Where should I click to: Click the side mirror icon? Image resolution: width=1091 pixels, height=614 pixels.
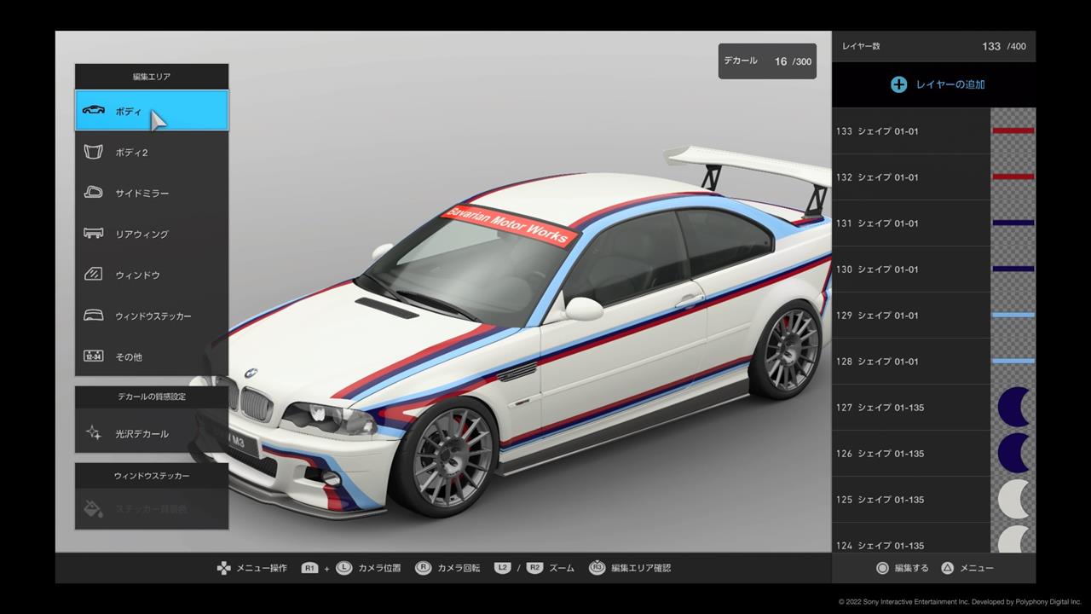pyautogui.click(x=94, y=193)
